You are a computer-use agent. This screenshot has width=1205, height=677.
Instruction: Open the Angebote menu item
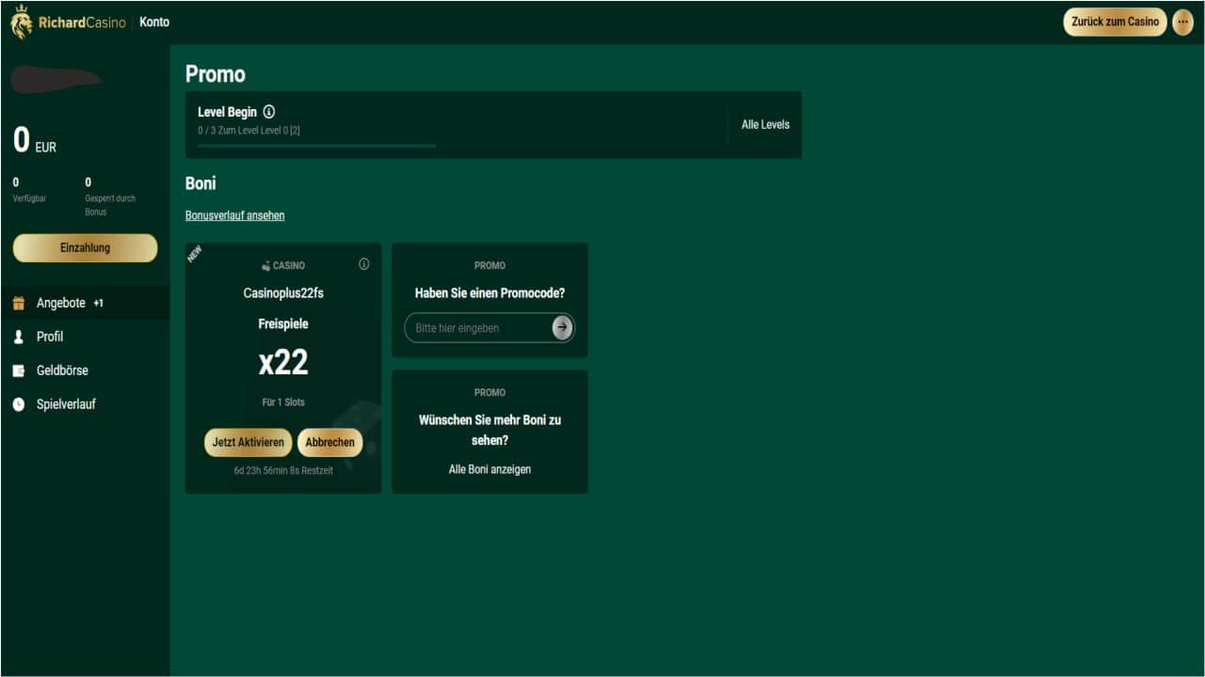coord(61,304)
